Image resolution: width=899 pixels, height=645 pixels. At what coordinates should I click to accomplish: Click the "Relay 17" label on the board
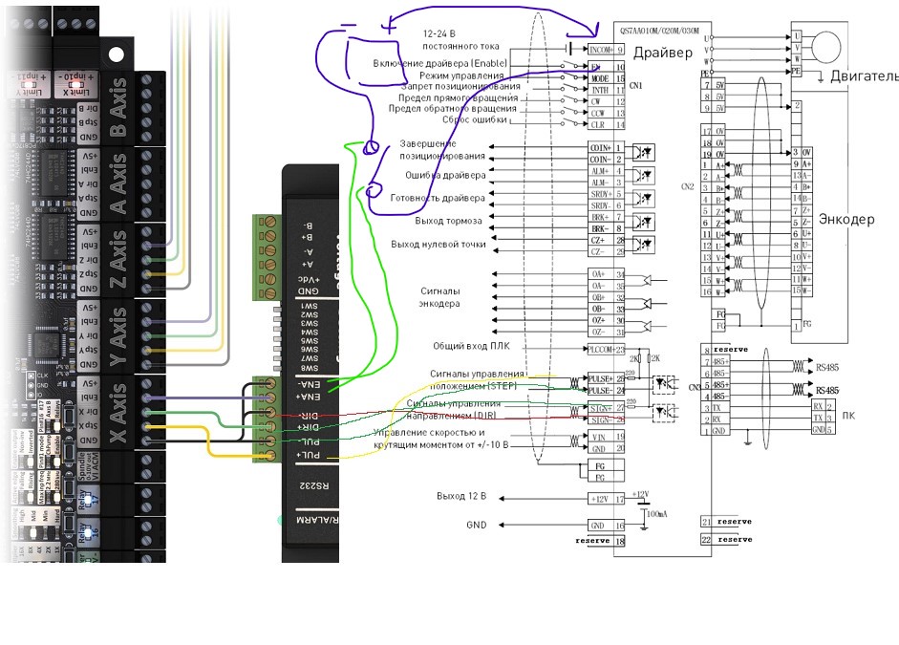(88, 499)
